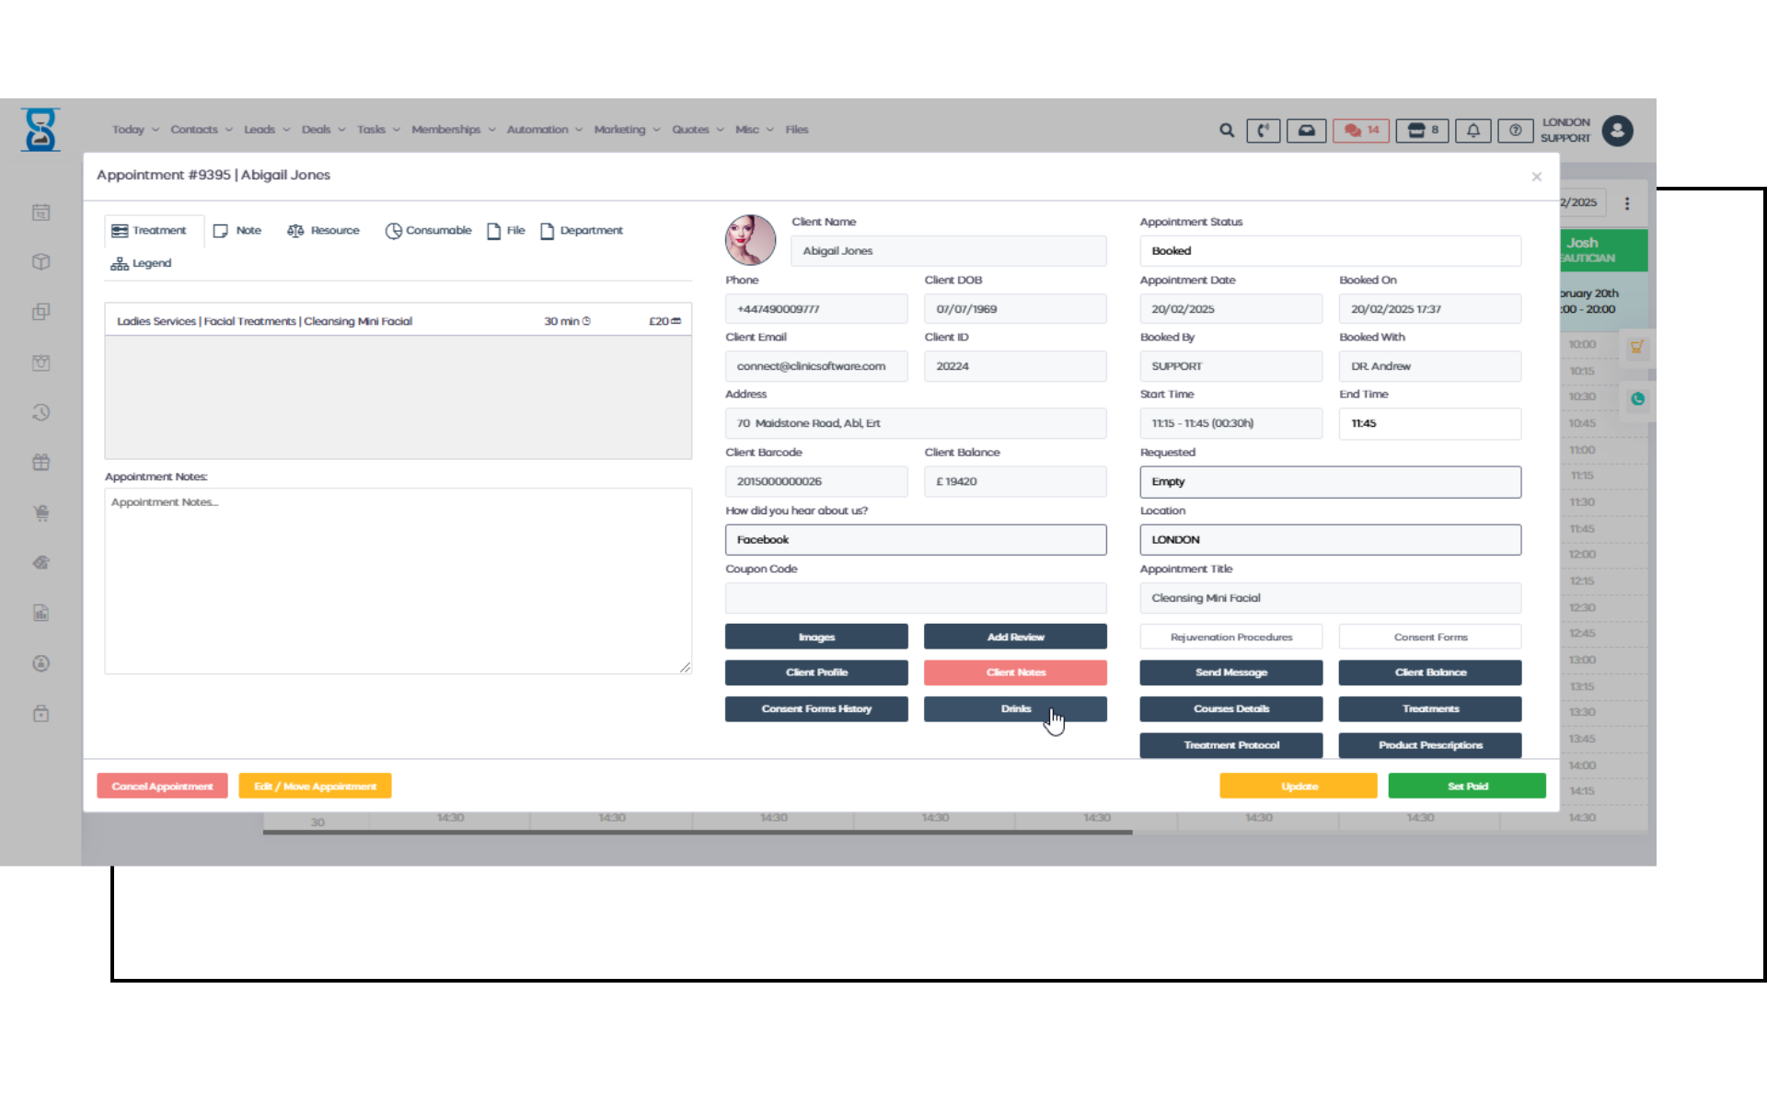Click the search magnifier icon
The image size is (1767, 1104).
coord(1226,131)
